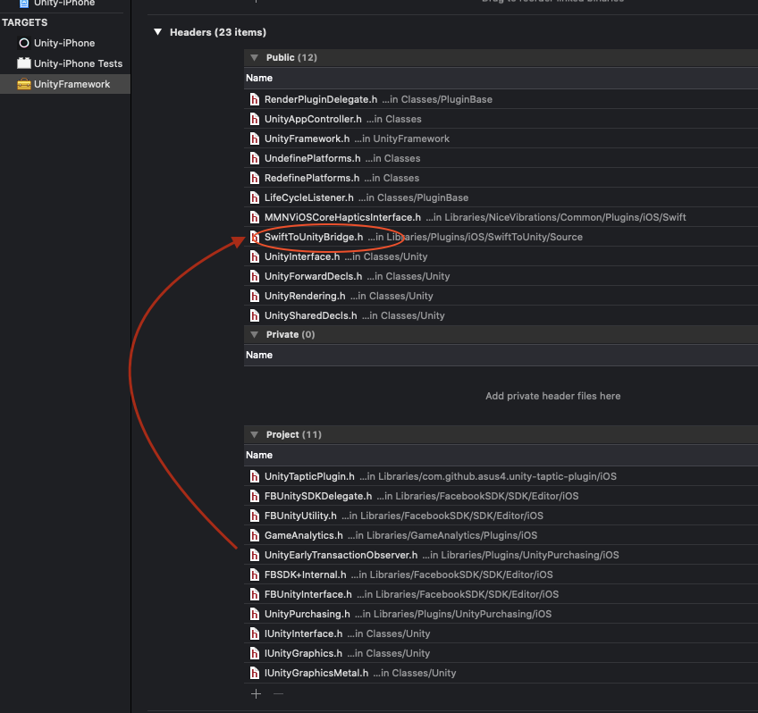Select UnityTapticPlugin.h file name
This screenshot has width=758, height=713.
click(x=309, y=476)
